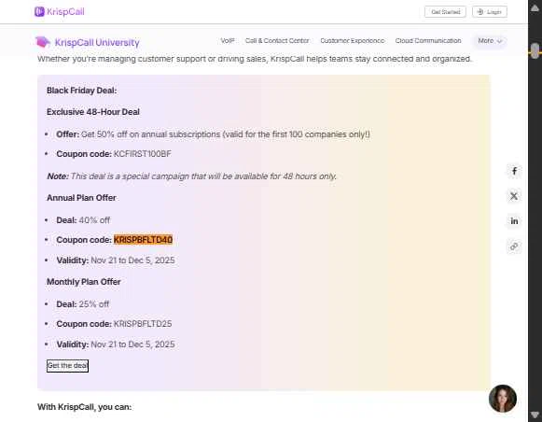Select the highlighted KRISPBFLTD40 coupon code
Screen dimensions: 542x422
click(143, 240)
